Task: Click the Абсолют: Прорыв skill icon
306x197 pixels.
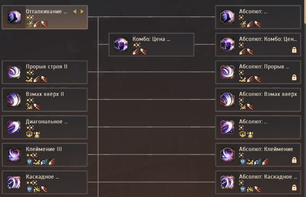Action: (227, 72)
